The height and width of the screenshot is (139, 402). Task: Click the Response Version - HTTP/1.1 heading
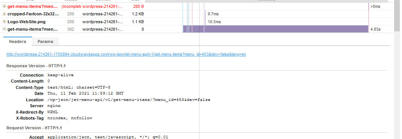pyautogui.click(x=36, y=66)
